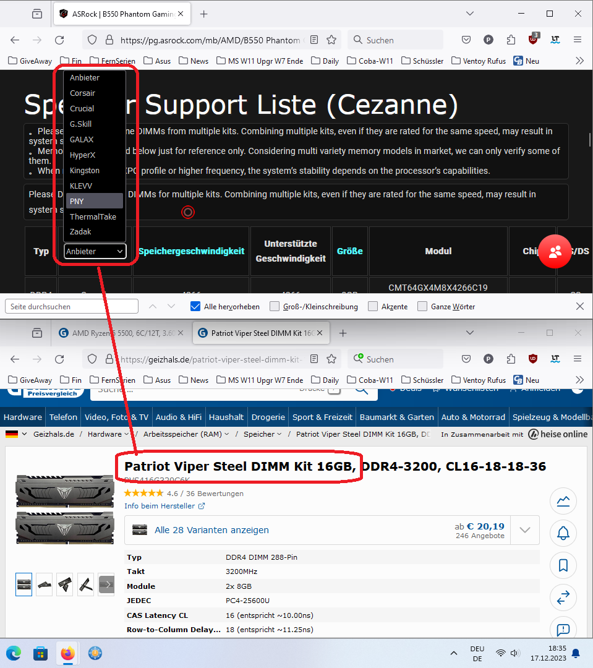
Task: Open News bookmark folder in upper window
Action: (194, 61)
